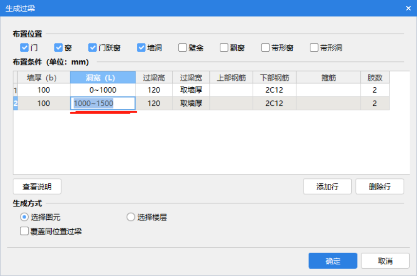
Task: Select row 1 2C12 cell
Action: coord(275,90)
